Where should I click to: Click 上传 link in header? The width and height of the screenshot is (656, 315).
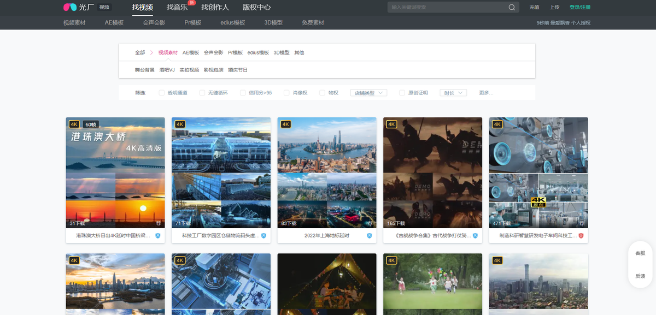pos(554,7)
